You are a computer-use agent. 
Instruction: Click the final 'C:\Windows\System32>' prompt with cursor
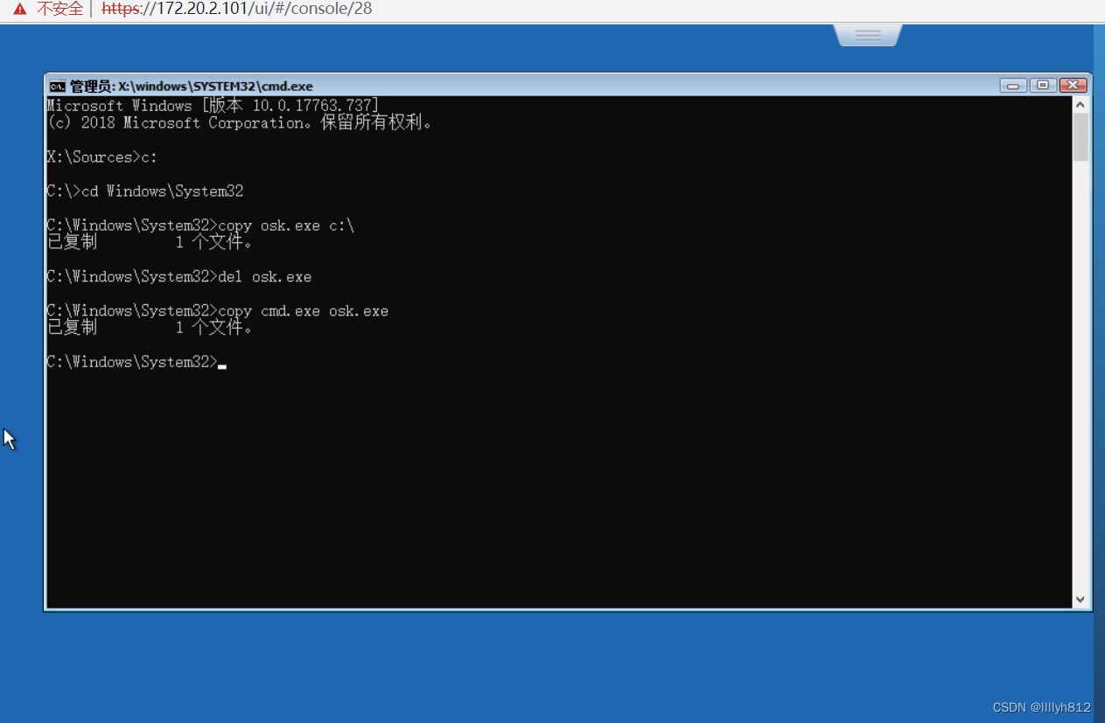tap(136, 362)
